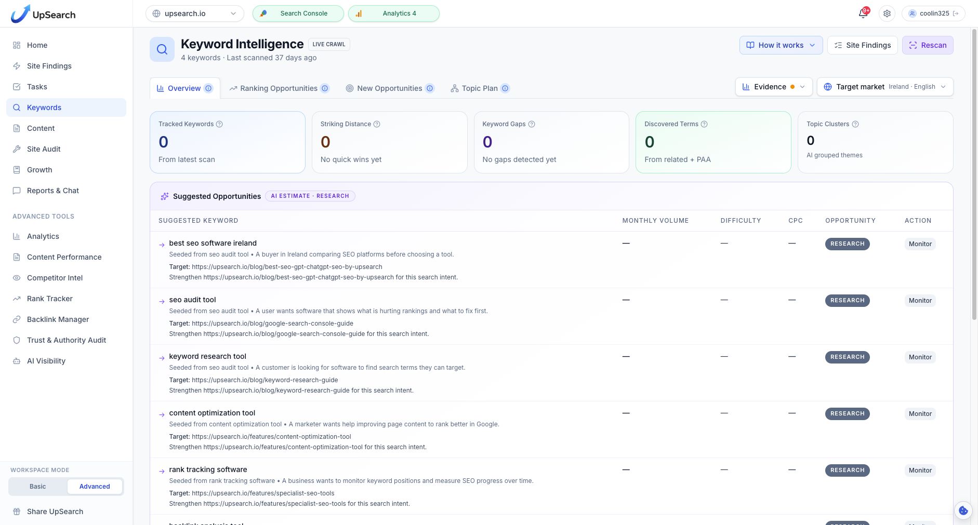Click Share UpSearch in sidebar
This screenshot has width=978, height=525.
coord(66,511)
